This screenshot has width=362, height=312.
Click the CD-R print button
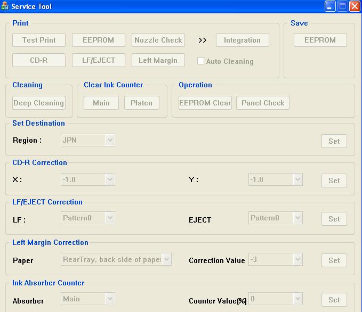[39, 60]
